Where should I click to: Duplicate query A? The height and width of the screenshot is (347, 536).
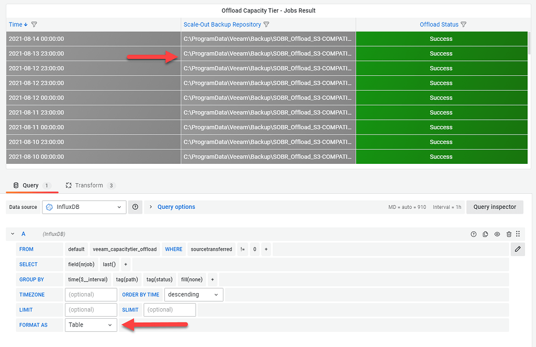point(485,234)
